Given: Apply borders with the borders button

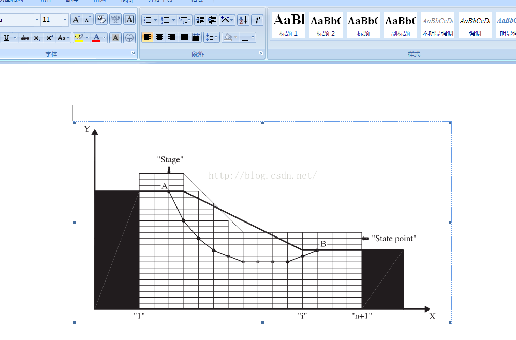Looking at the screenshot, I should tap(245, 37).
